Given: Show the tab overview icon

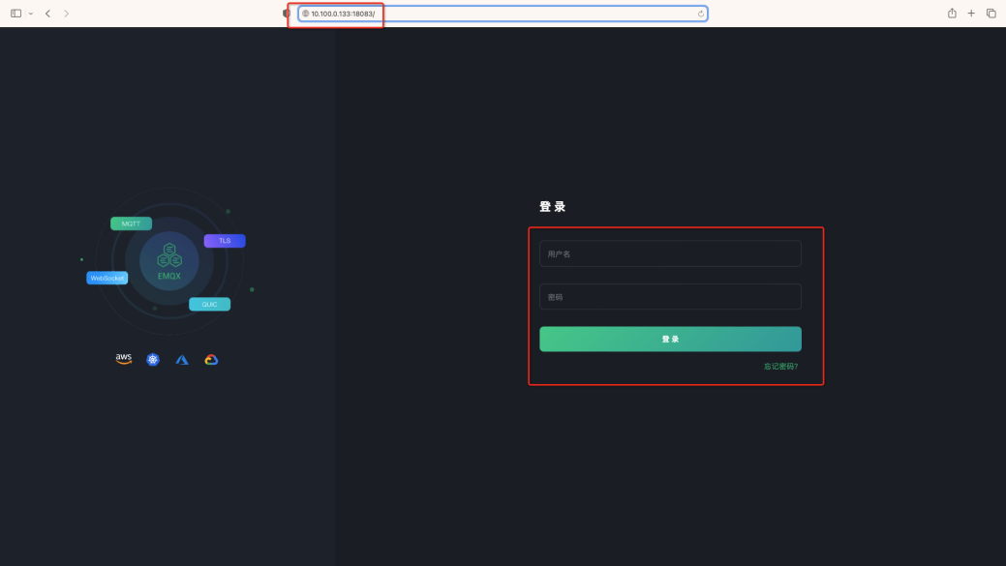Looking at the screenshot, I should pos(991,14).
